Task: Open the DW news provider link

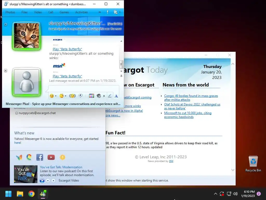Action: 171,161
